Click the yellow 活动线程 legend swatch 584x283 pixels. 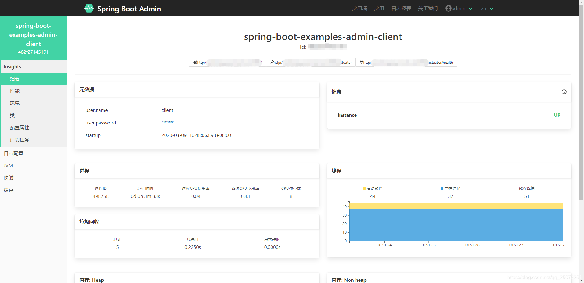point(364,188)
